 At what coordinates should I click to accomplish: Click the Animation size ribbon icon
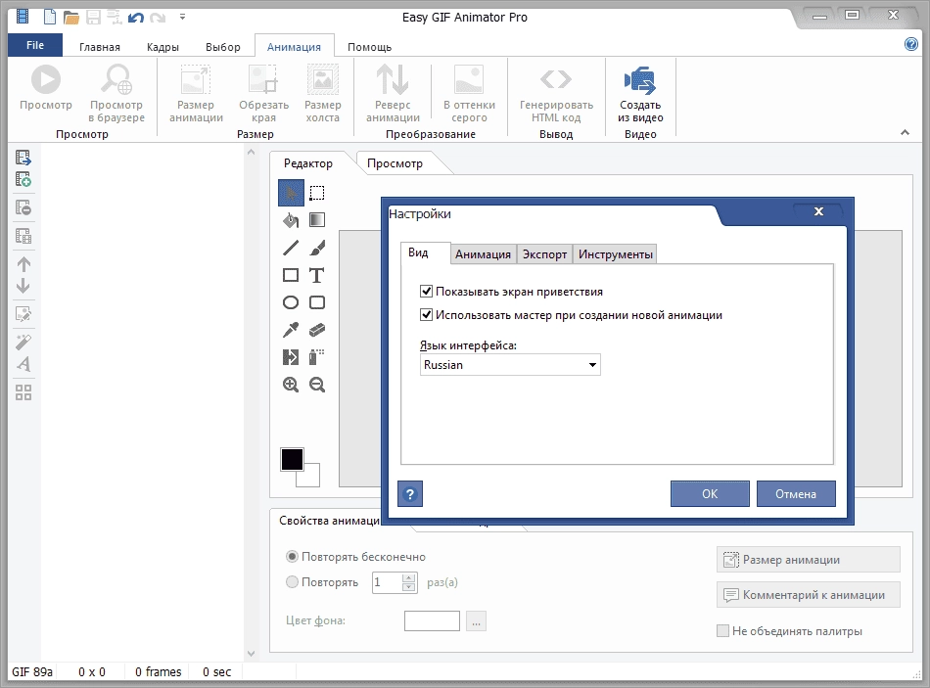196,79
